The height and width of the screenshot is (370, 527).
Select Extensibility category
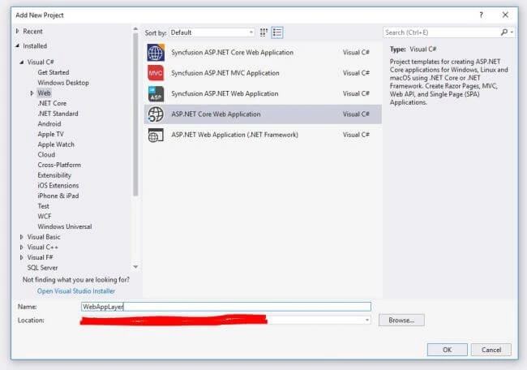[54, 175]
